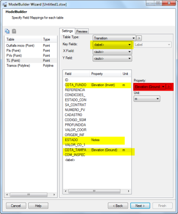Click table list scrollbar right arrow
Image resolution: width=178 pixels, height=214 pixels.
tap(54, 194)
